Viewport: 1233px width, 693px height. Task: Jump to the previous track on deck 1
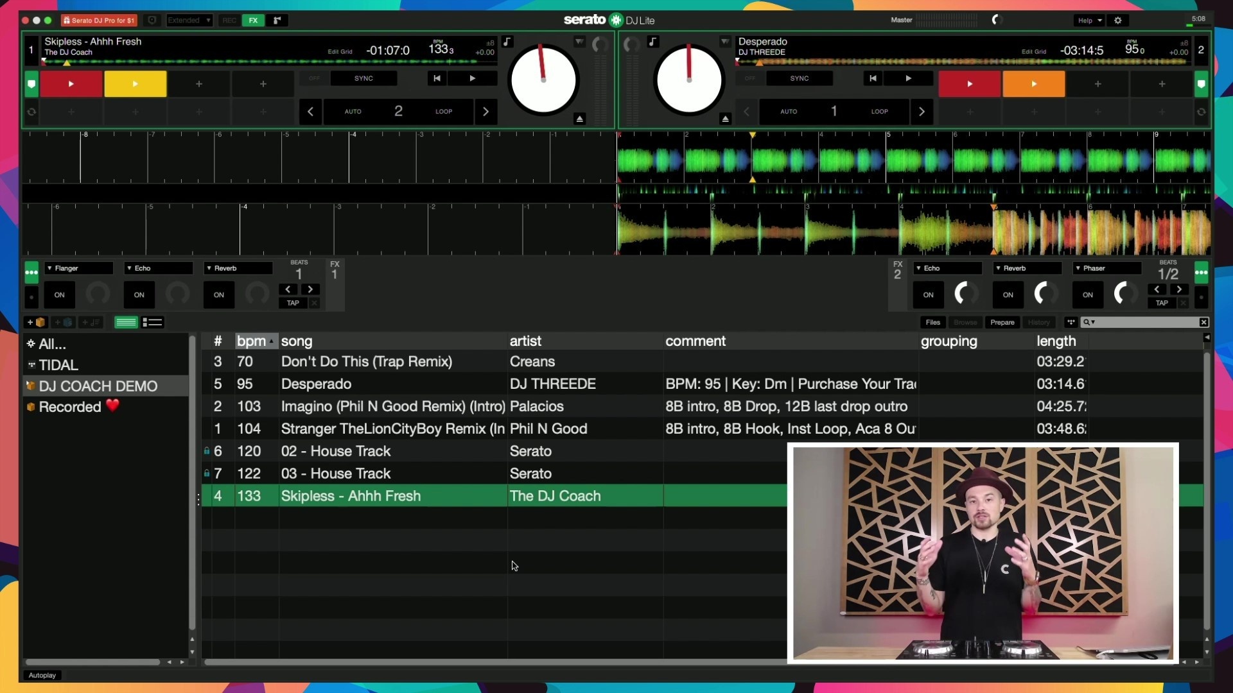click(437, 78)
